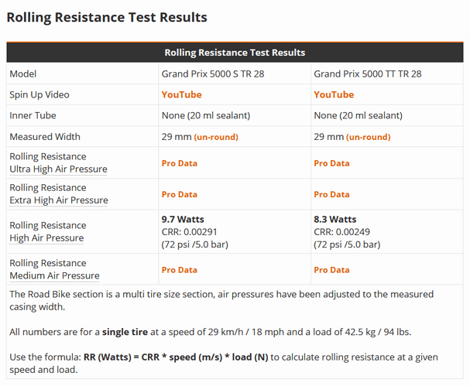Open YouTube link for Grand Prix 5000 S TR
Image resolution: width=470 pixels, height=386 pixels.
(x=181, y=94)
